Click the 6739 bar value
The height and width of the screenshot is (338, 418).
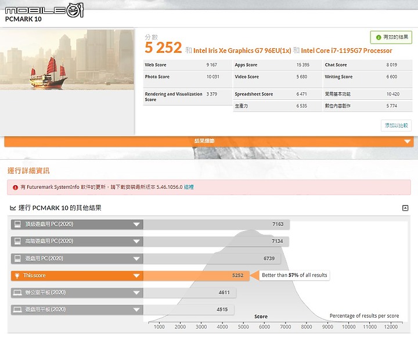tap(269, 258)
